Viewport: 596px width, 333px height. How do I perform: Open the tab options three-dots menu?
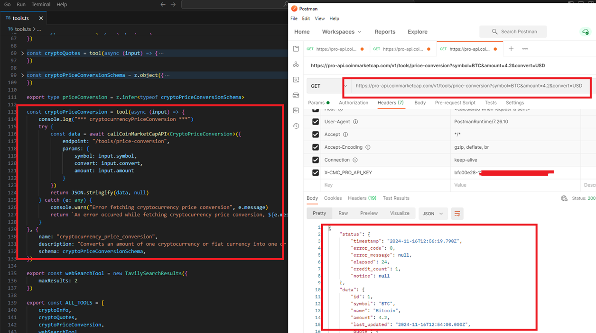(525, 49)
